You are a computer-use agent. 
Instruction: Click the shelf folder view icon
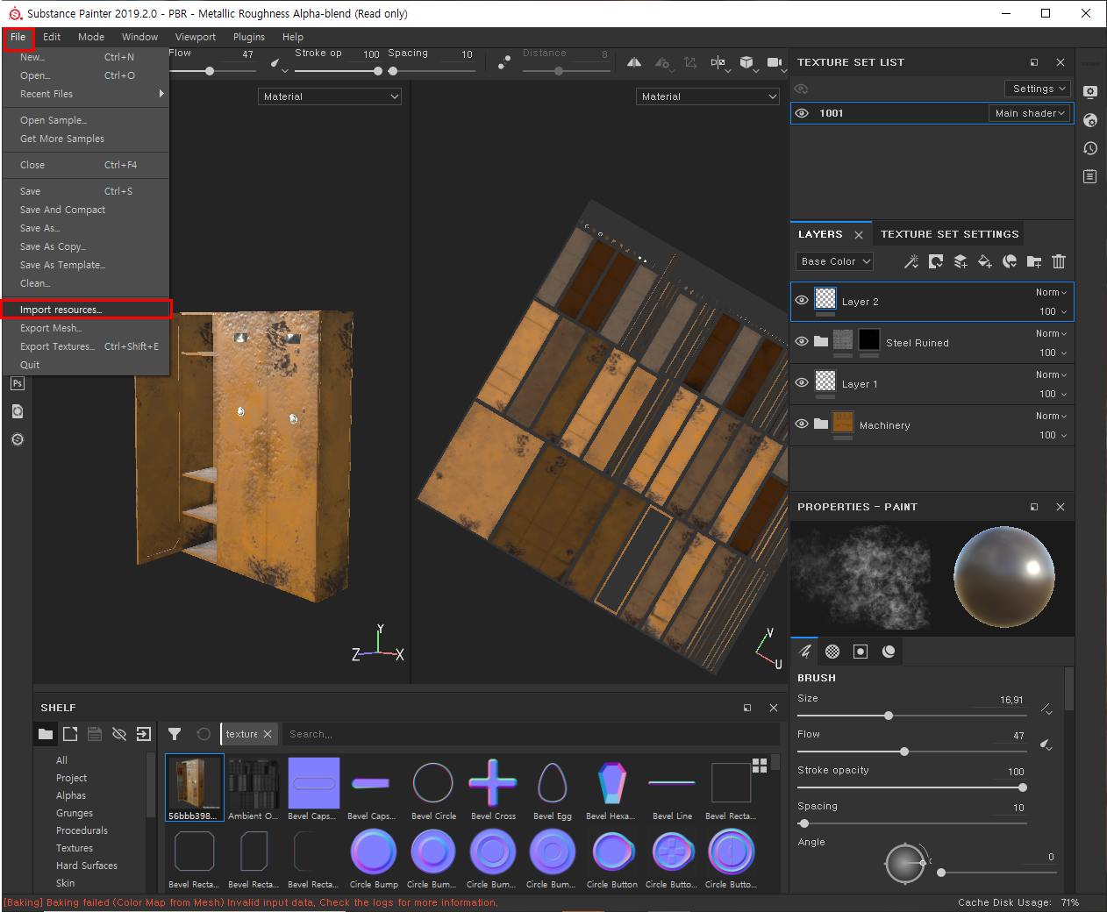click(x=46, y=734)
